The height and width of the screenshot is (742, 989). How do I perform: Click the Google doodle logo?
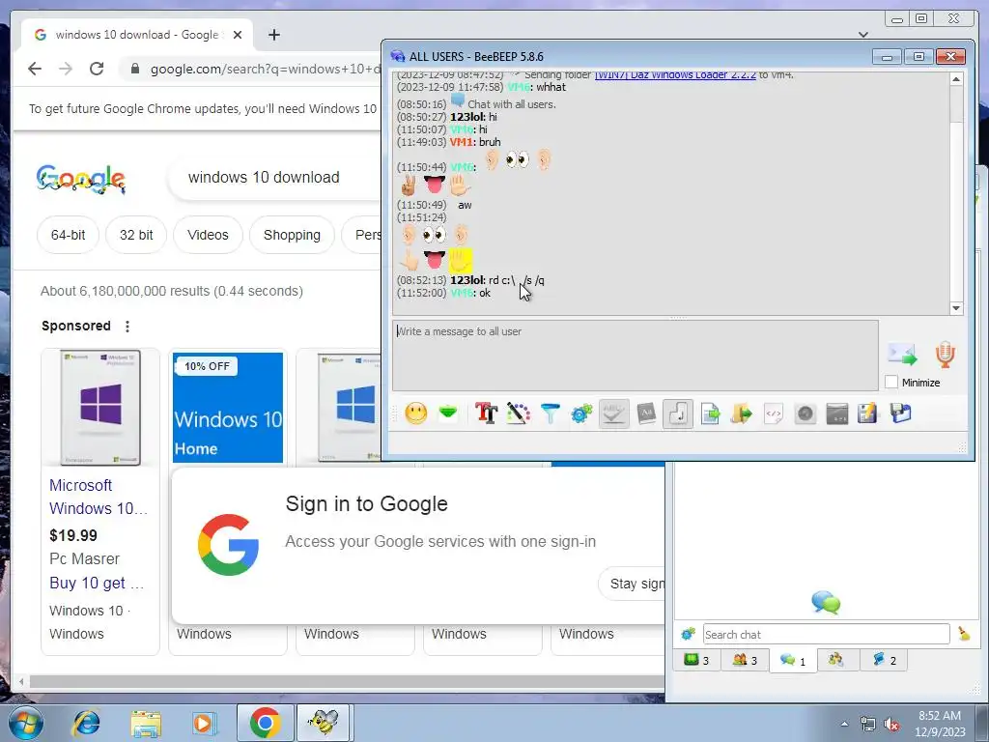pyautogui.click(x=81, y=179)
